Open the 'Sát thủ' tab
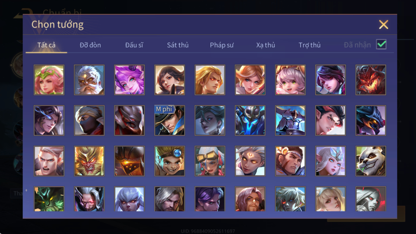The height and width of the screenshot is (234, 416). [x=178, y=45]
